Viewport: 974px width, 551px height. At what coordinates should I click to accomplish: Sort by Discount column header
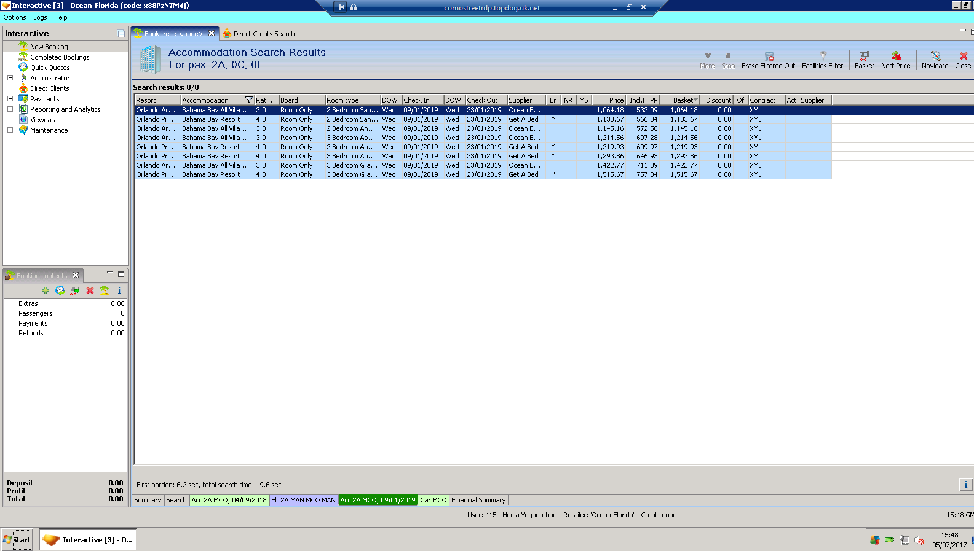pyautogui.click(x=718, y=100)
